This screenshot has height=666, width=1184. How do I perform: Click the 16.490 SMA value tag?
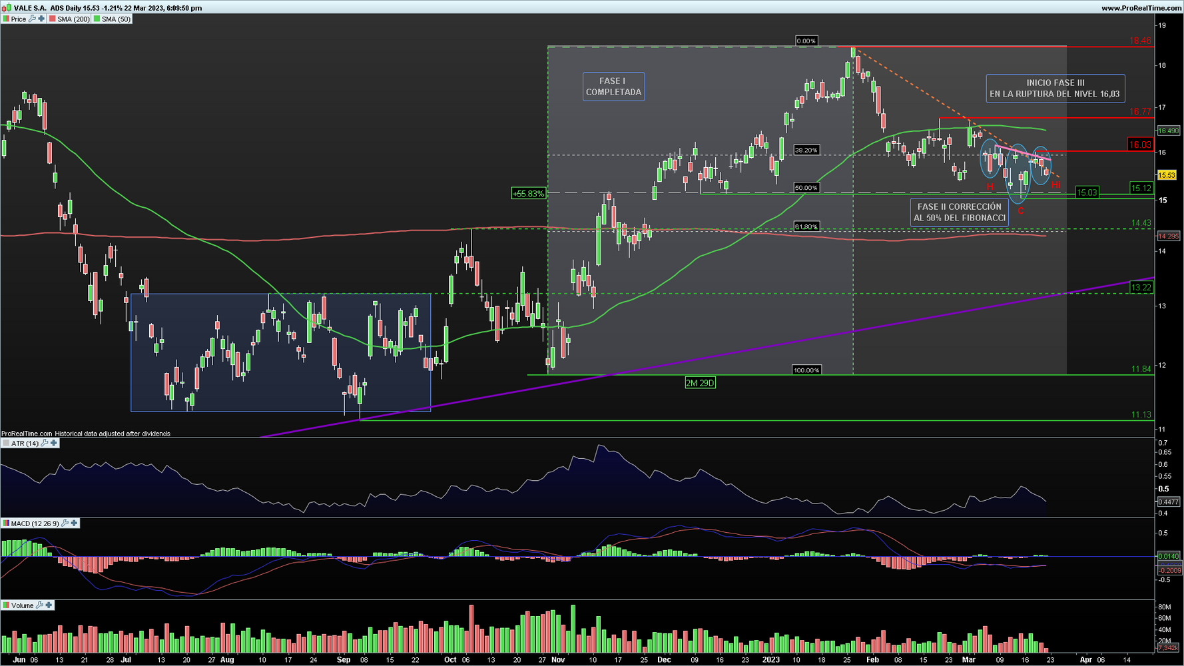coord(1169,131)
